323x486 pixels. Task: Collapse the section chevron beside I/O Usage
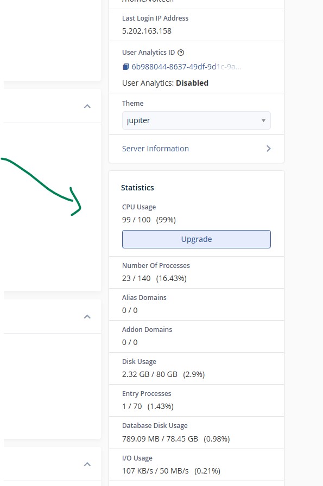click(x=87, y=464)
